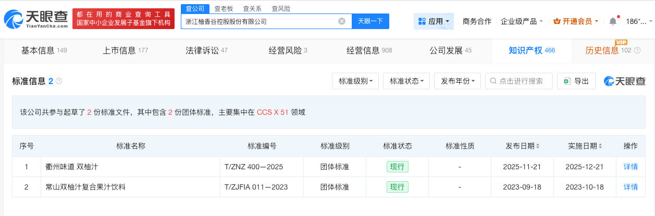
Task: Expand the 发布年份 filter dropdown
Action: [457, 81]
